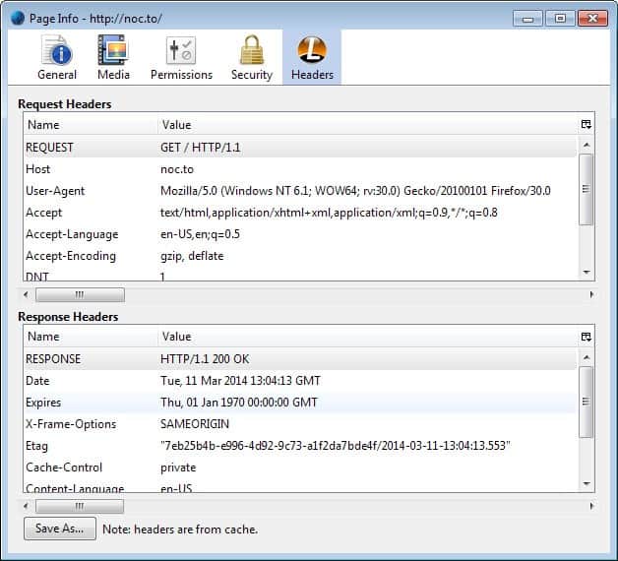This screenshot has width=618, height=561.
Task: Sort request headers by Value column
Action: tap(364, 125)
